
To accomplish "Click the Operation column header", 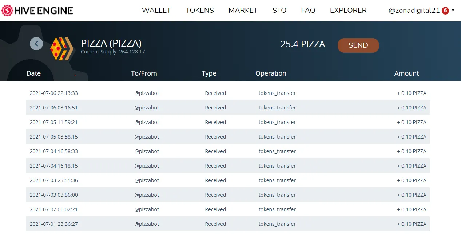I will click(271, 73).
